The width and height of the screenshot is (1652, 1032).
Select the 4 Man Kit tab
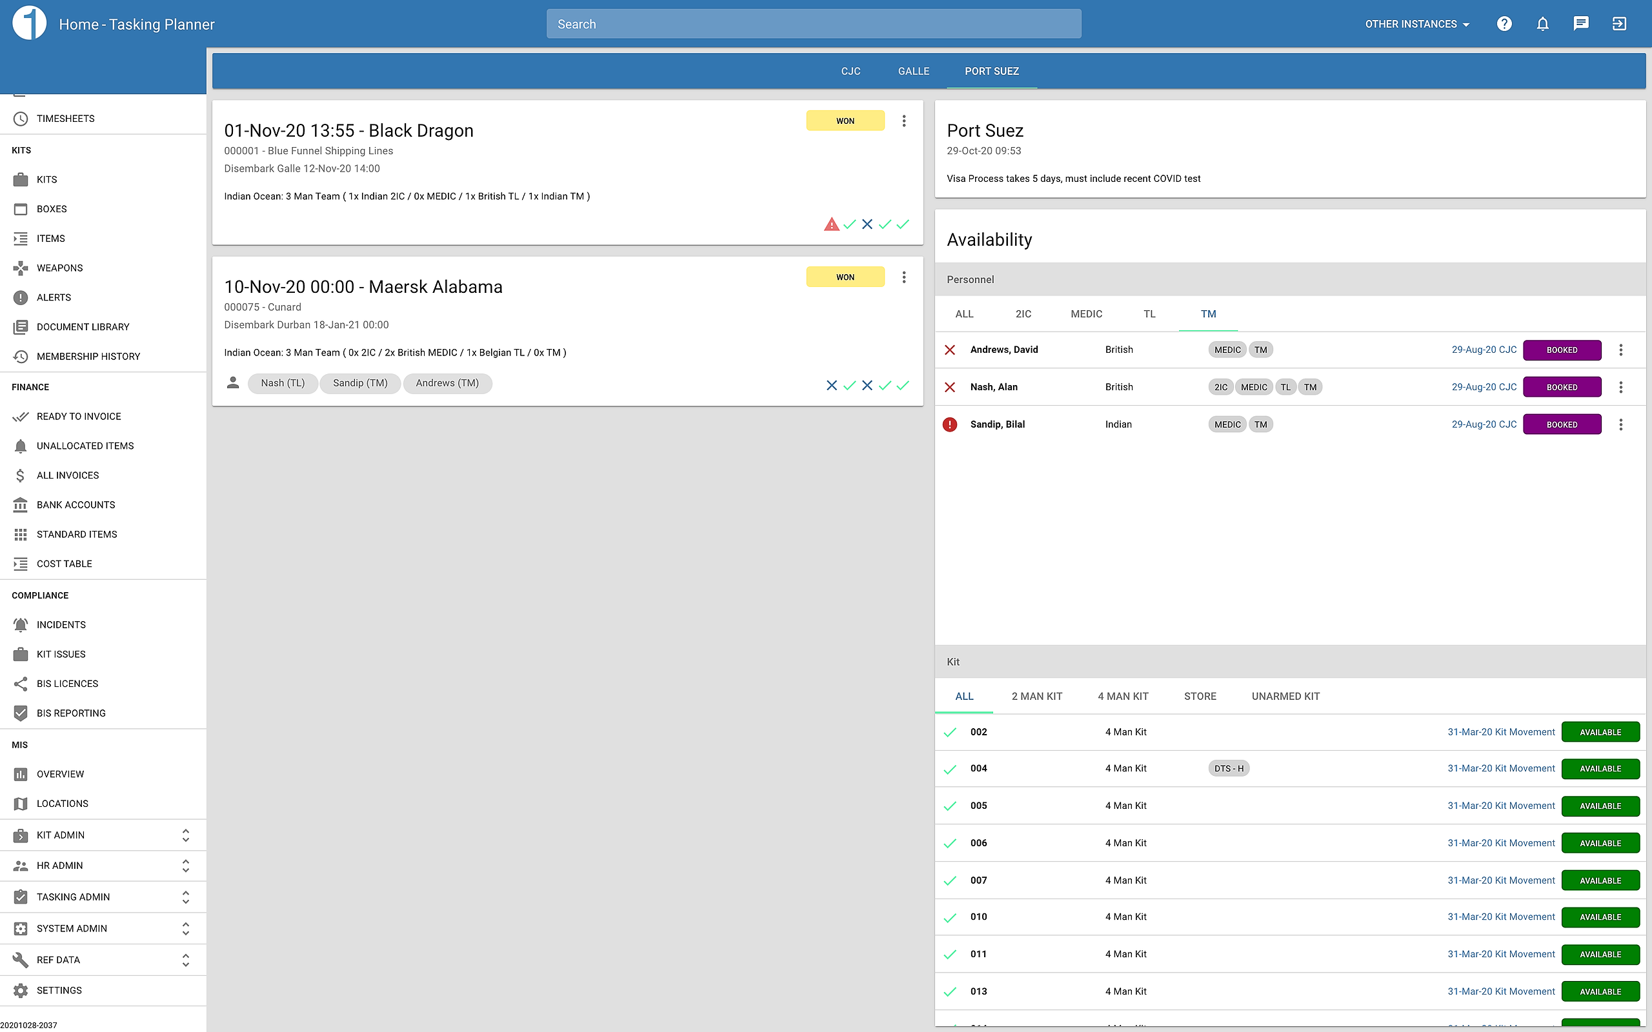click(1123, 696)
